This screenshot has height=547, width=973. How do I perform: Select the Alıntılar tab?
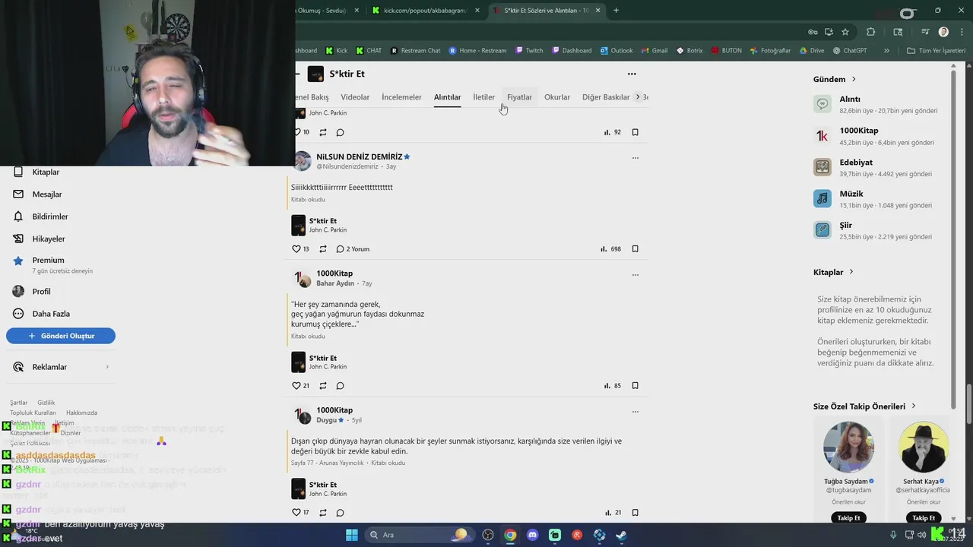coord(447,97)
